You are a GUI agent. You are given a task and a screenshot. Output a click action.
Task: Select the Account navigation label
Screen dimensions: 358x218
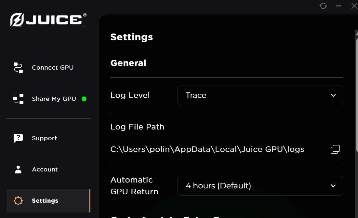(45, 169)
